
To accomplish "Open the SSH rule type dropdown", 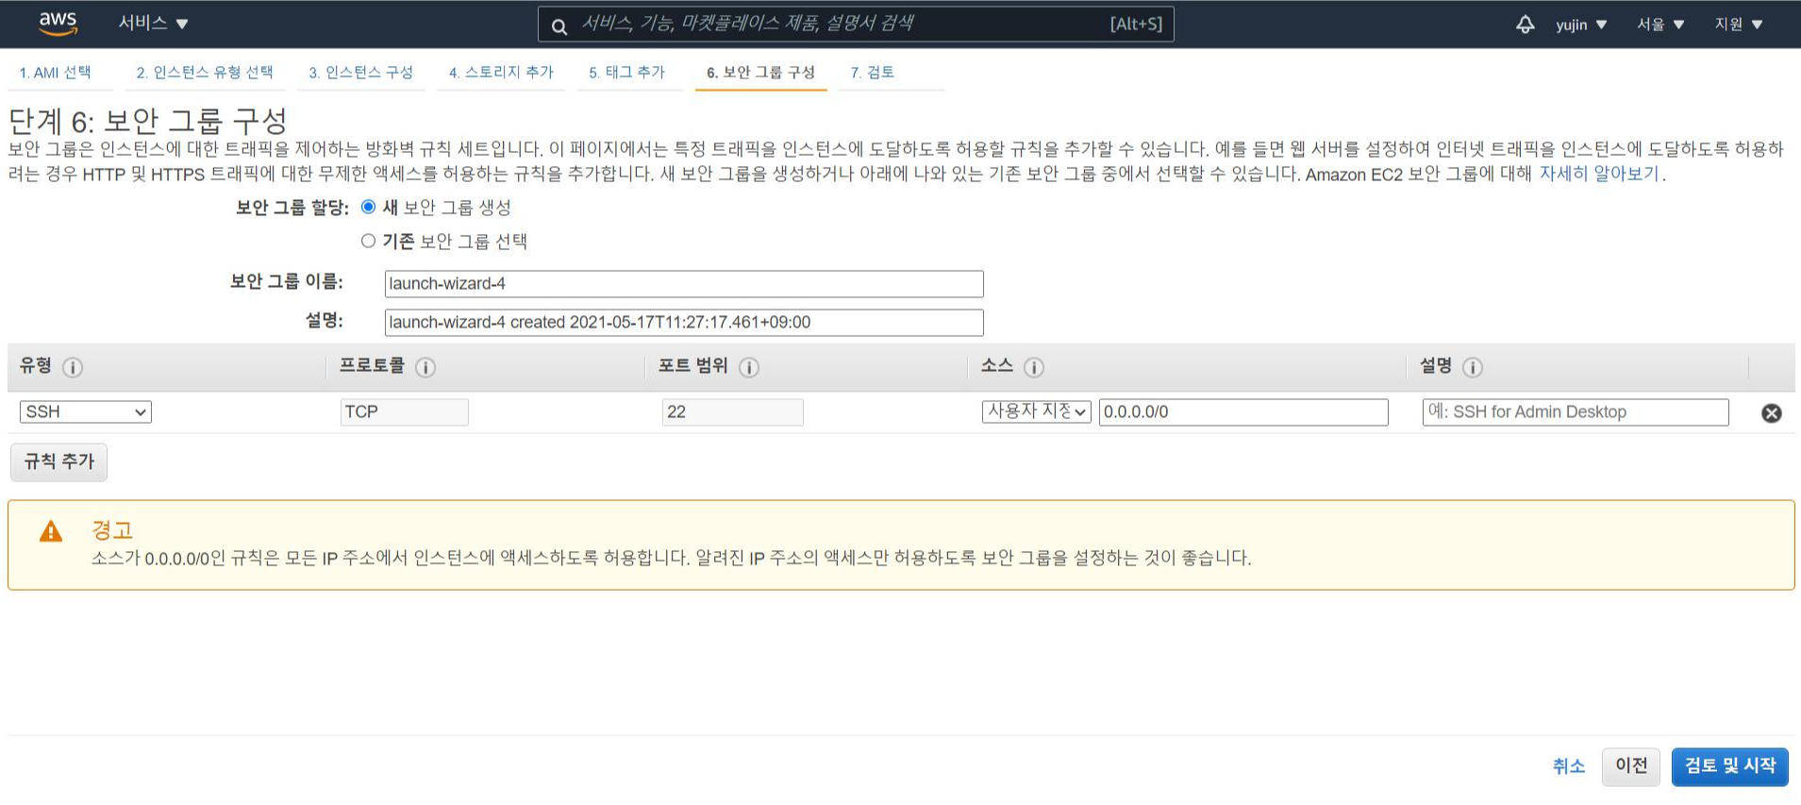I will click(86, 411).
